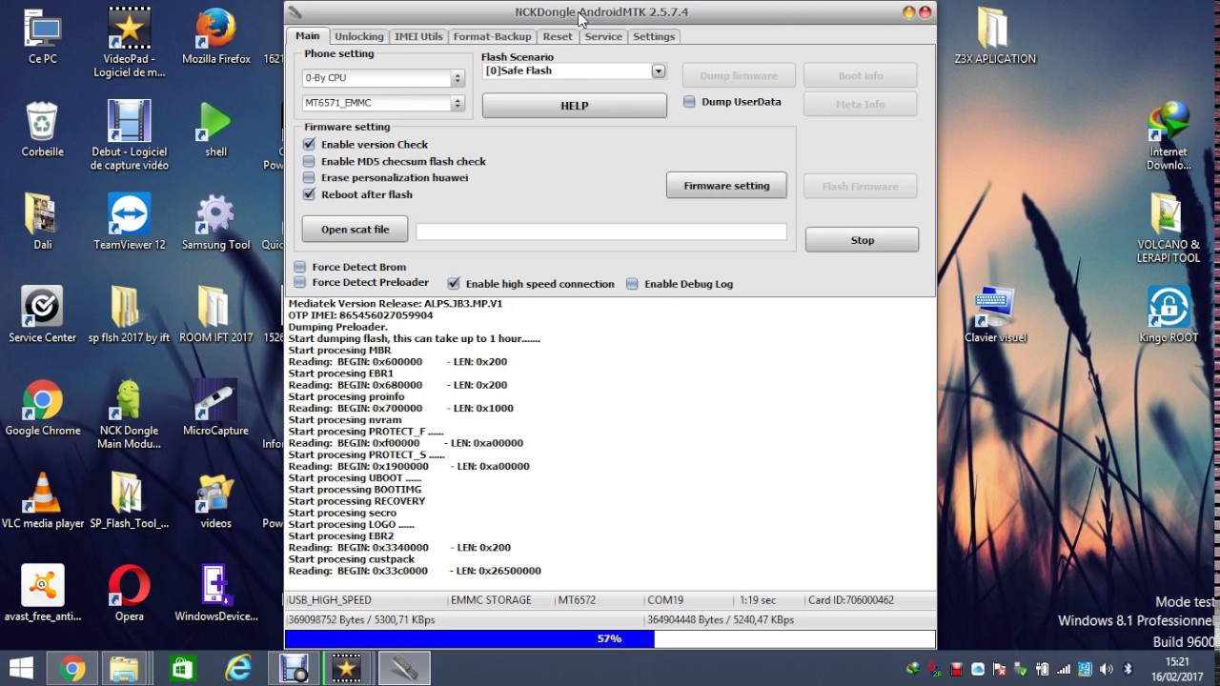Screen dimensions: 1220x686
Task: Open Mozilla Firefox desktop shortcut
Action: (x=215, y=38)
